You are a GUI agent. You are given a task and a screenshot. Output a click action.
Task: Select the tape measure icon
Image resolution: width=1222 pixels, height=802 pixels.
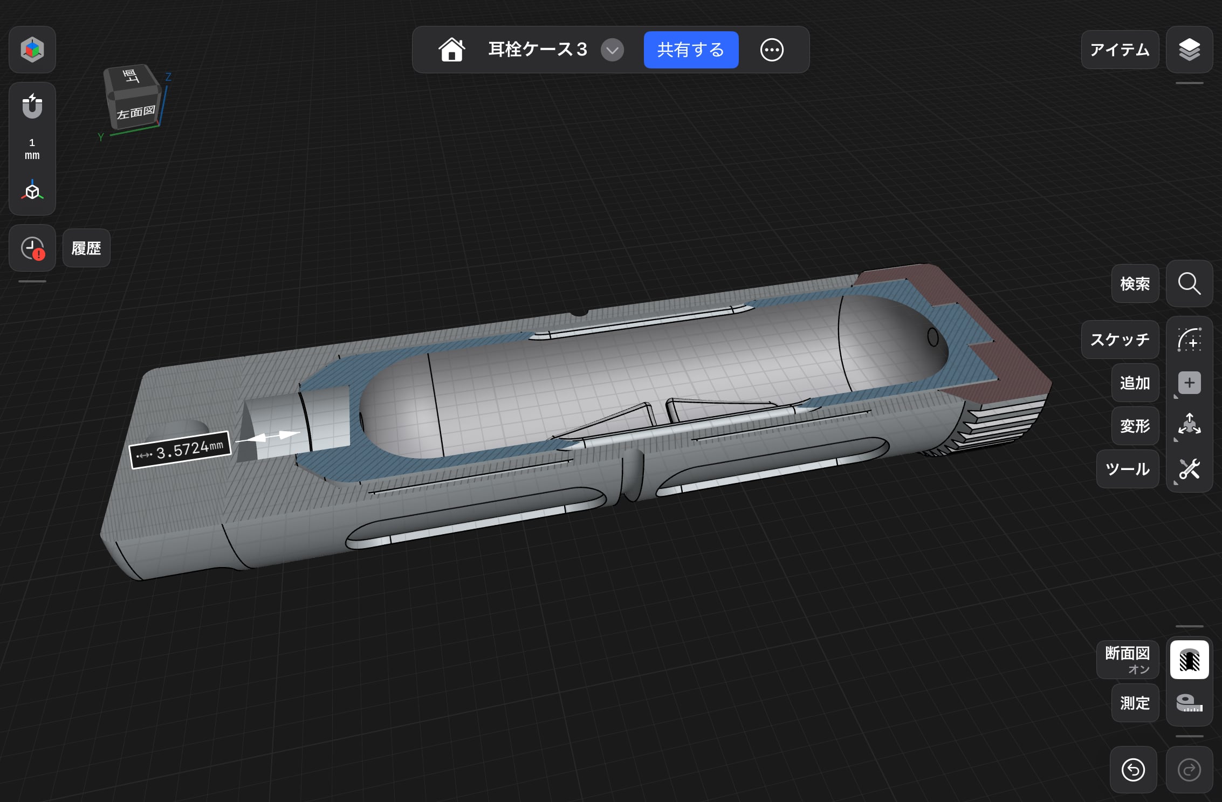(x=1189, y=703)
